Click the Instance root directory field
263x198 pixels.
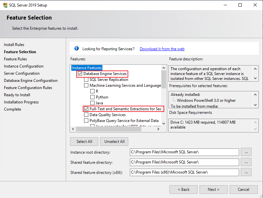click(x=184, y=152)
